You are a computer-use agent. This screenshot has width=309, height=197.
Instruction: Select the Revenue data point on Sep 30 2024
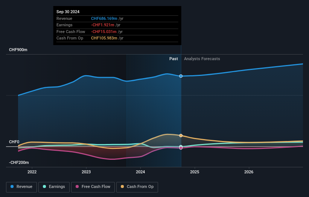click(181, 76)
